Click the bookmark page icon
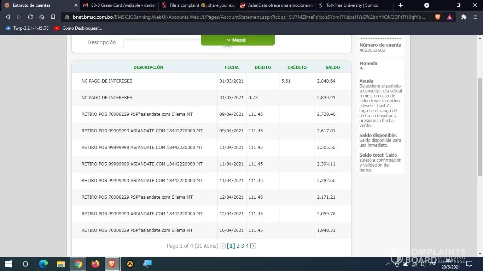The image size is (483, 271). coord(53,17)
